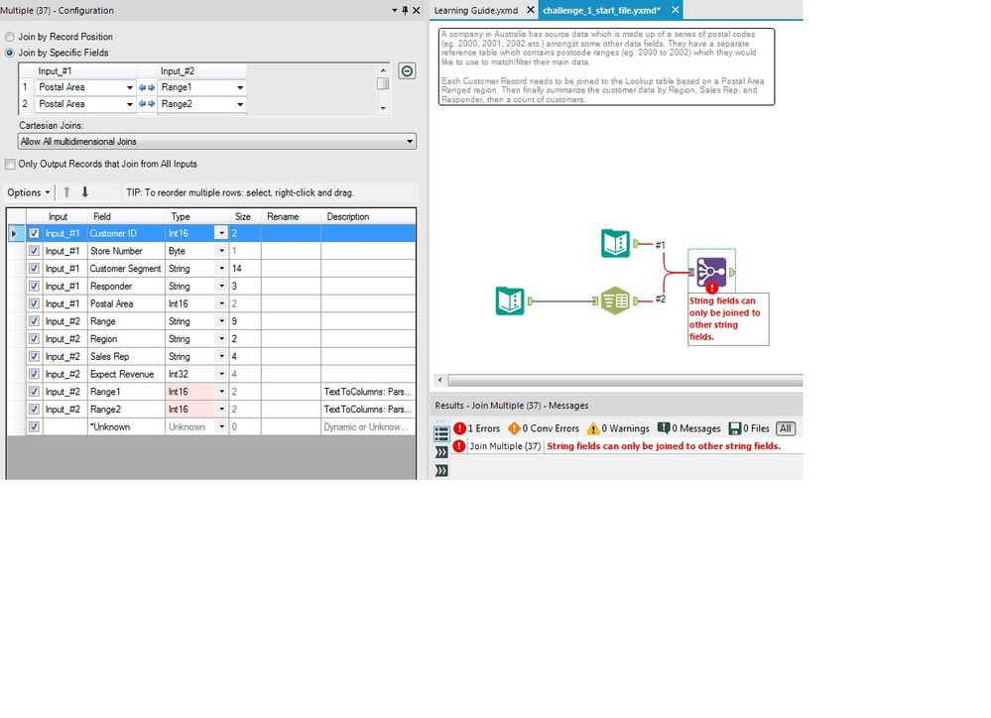The width and height of the screenshot is (991, 718).
Task: Uncheck the Customer ID field
Action: pyautogui.click(x=34, y=233)
